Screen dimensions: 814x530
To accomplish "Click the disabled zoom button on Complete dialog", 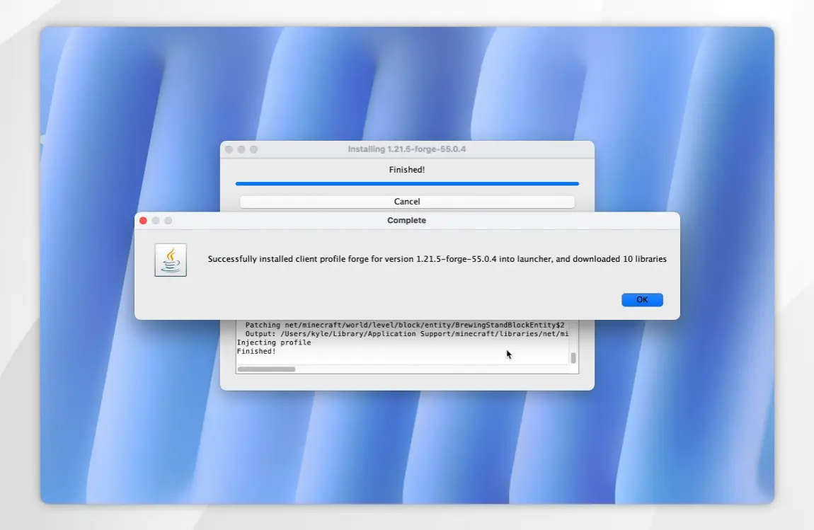I will point(168,221).
